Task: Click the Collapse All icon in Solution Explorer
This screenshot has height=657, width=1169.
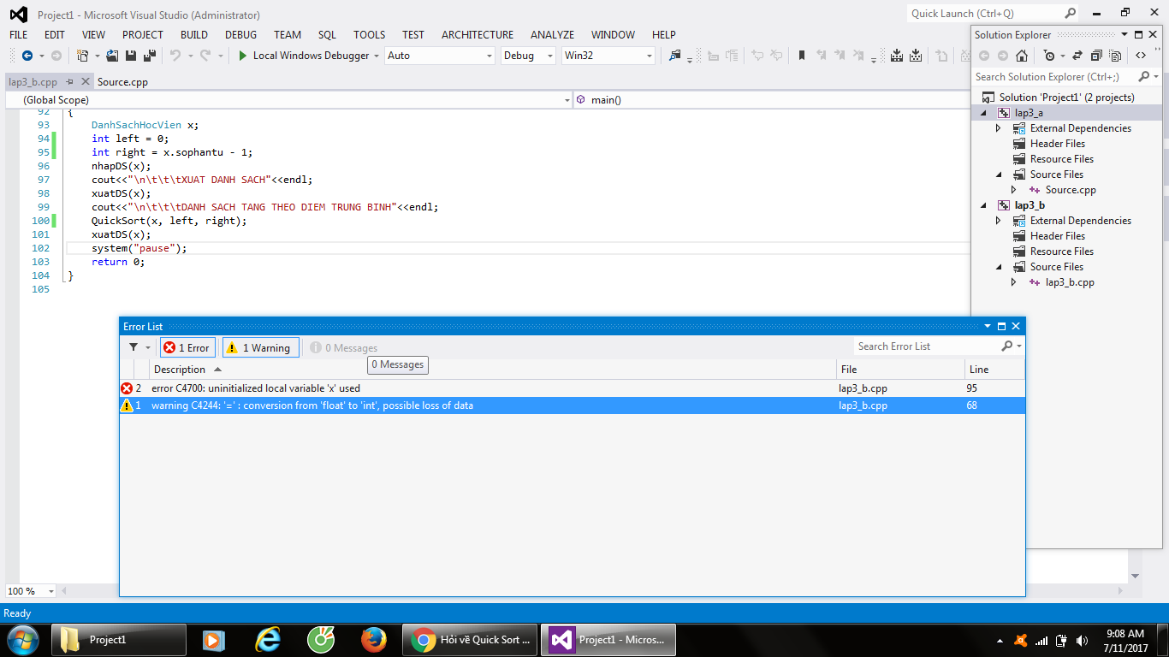Action: 1095,56
